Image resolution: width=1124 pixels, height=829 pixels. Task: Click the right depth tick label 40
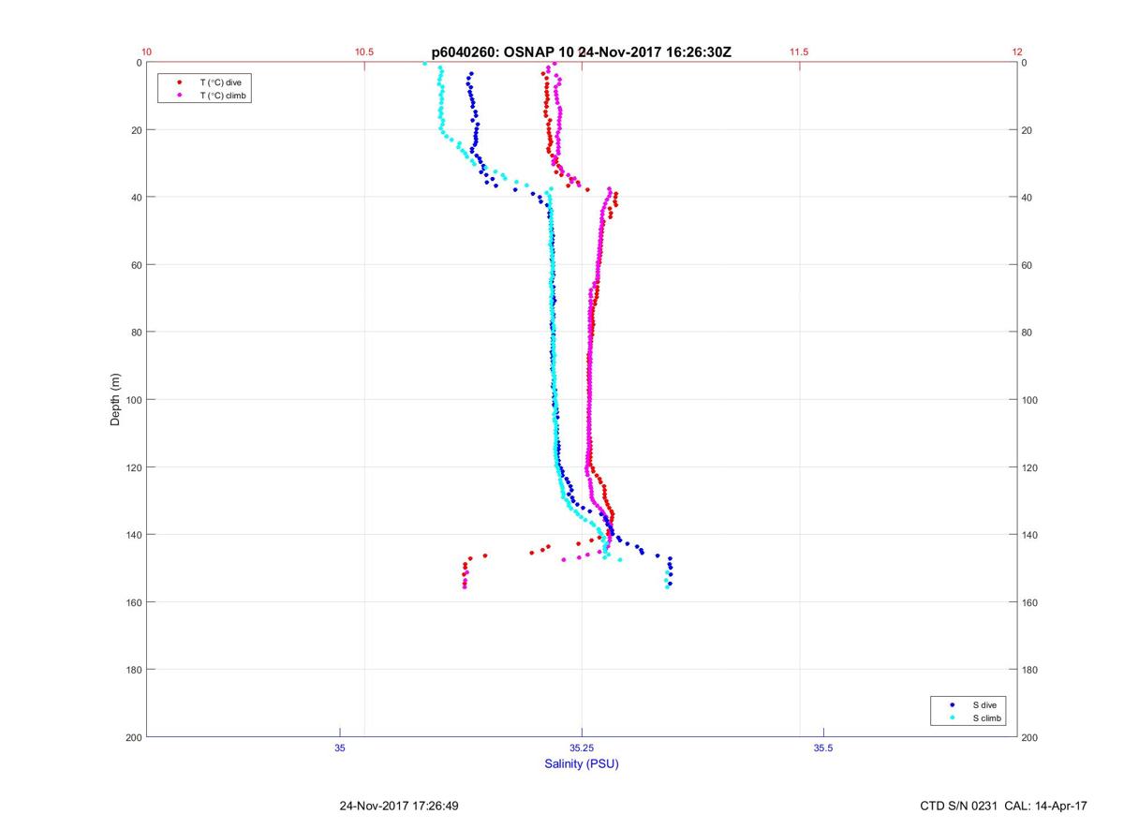(1027, 198)
